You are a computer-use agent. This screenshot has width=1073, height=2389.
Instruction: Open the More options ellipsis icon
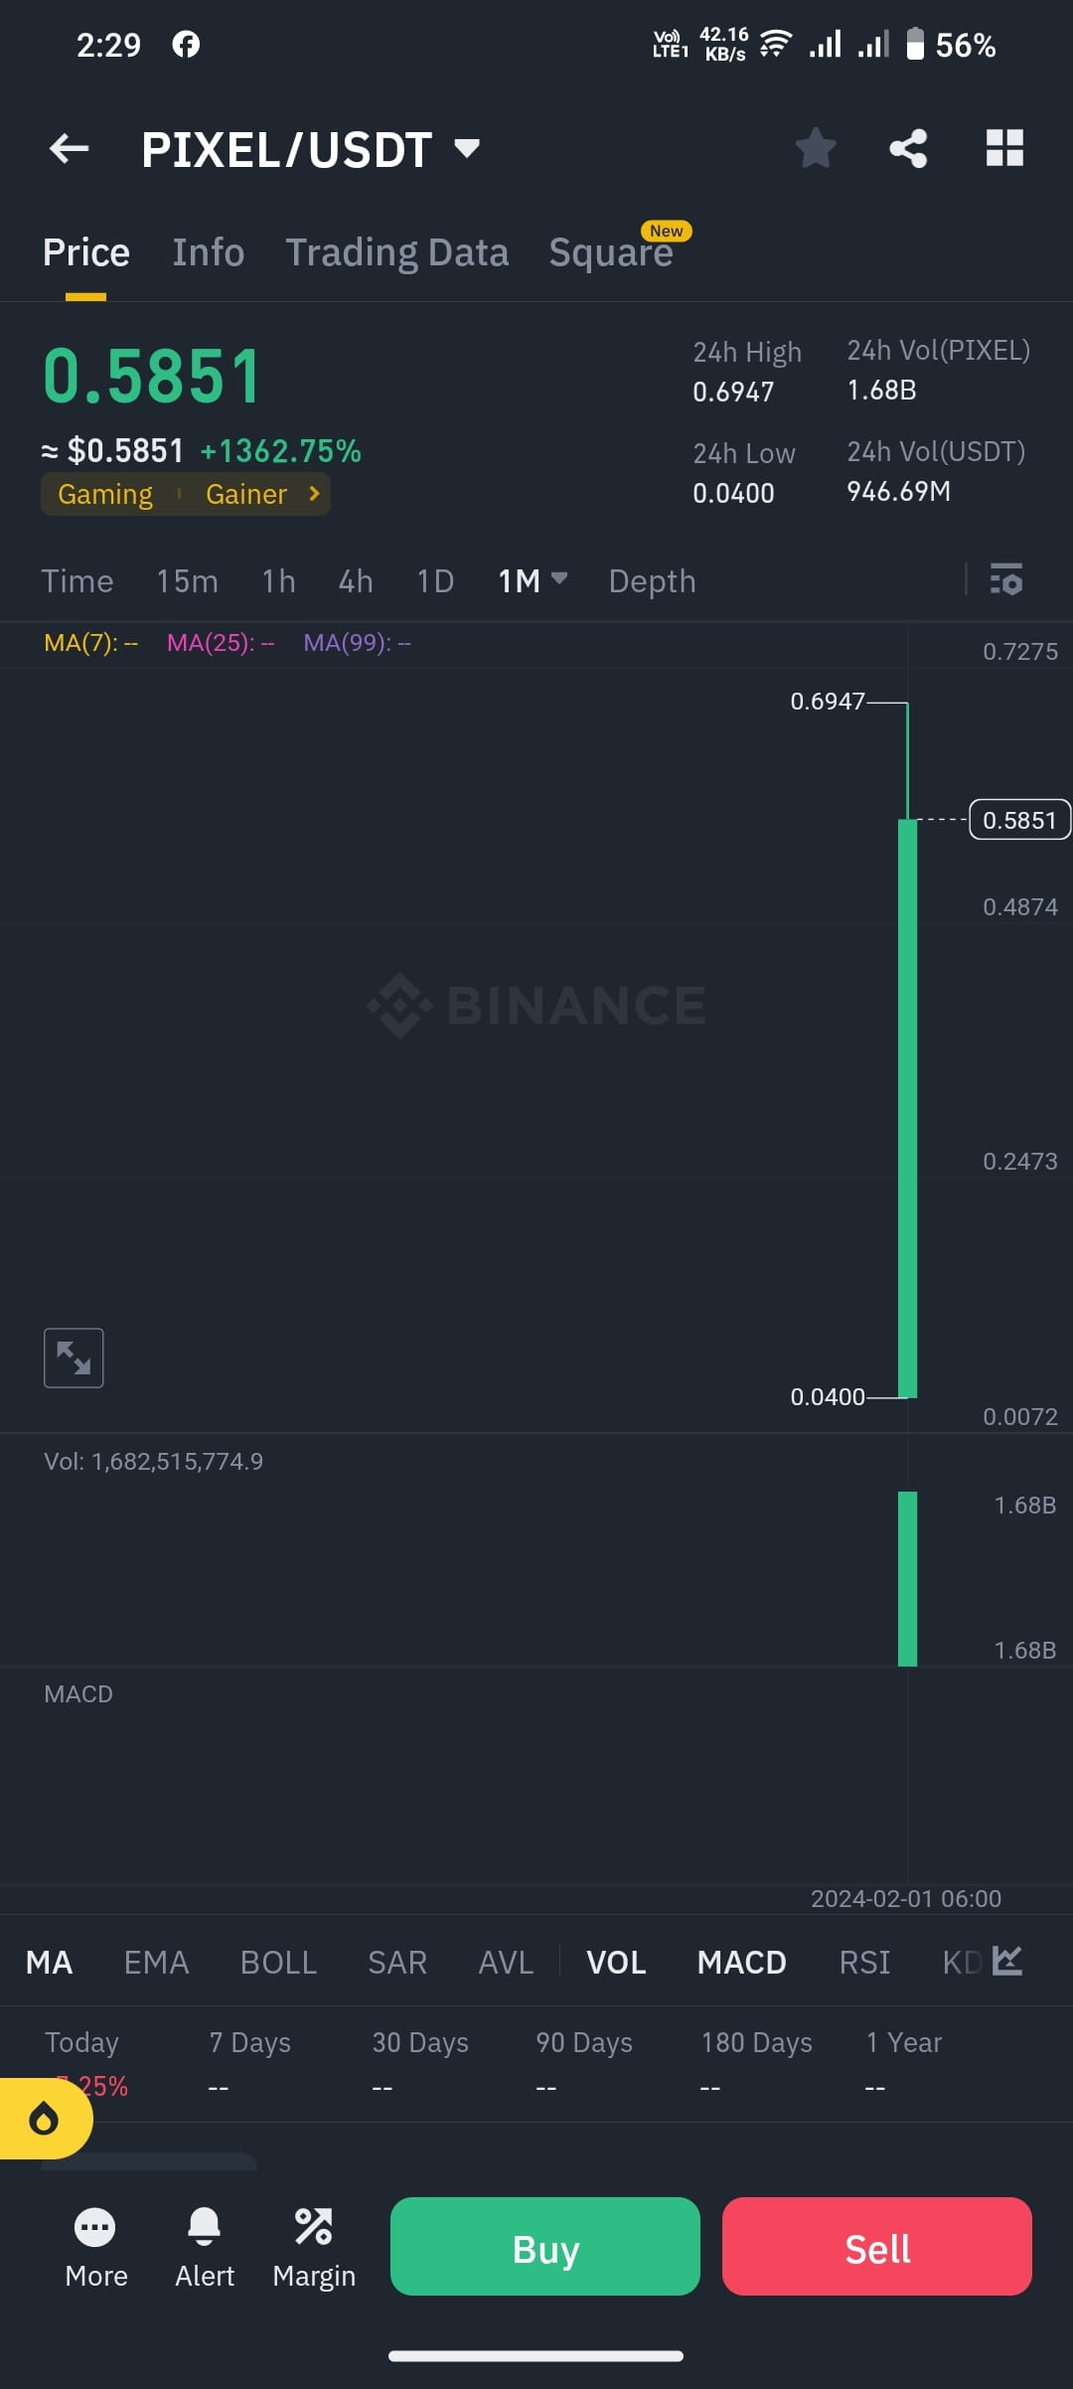click(x=95, y=2228)
